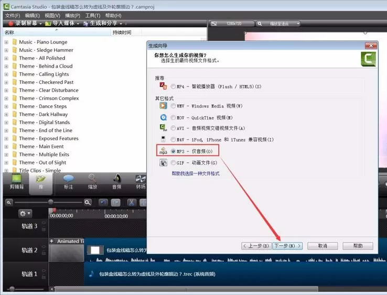The image size is (387, 295).
Task: Click the M4V iPod format icon
Action: click(163, 139)
